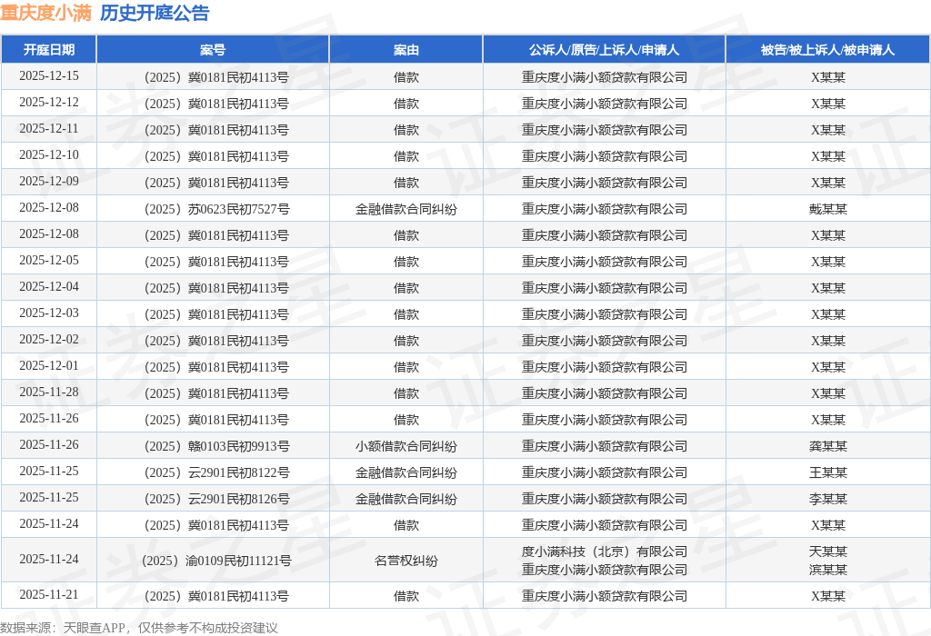Click case number (2025)云2901民初8122号

[216, 472]
